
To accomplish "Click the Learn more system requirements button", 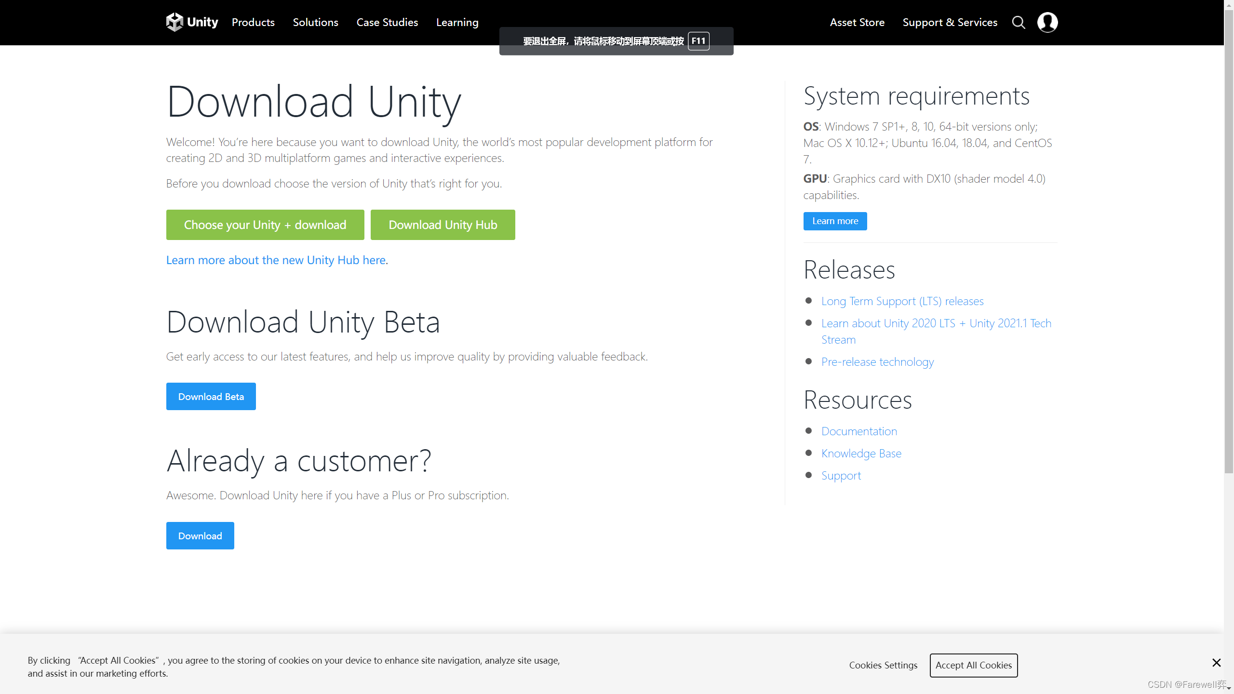I will coord(835,221).
